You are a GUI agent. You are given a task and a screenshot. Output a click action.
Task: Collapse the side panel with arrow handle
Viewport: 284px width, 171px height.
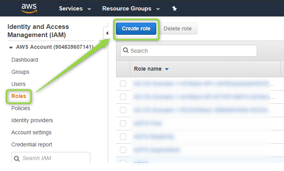click(x=107, y=33)
